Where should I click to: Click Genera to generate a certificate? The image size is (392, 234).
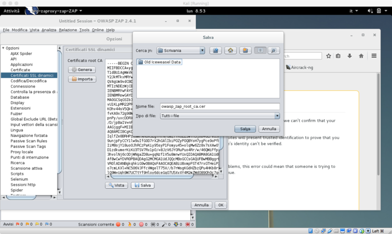(82, 69)
